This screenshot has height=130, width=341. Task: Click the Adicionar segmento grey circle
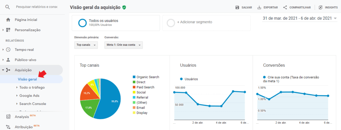pyautogui.click(x=171, y=23)
